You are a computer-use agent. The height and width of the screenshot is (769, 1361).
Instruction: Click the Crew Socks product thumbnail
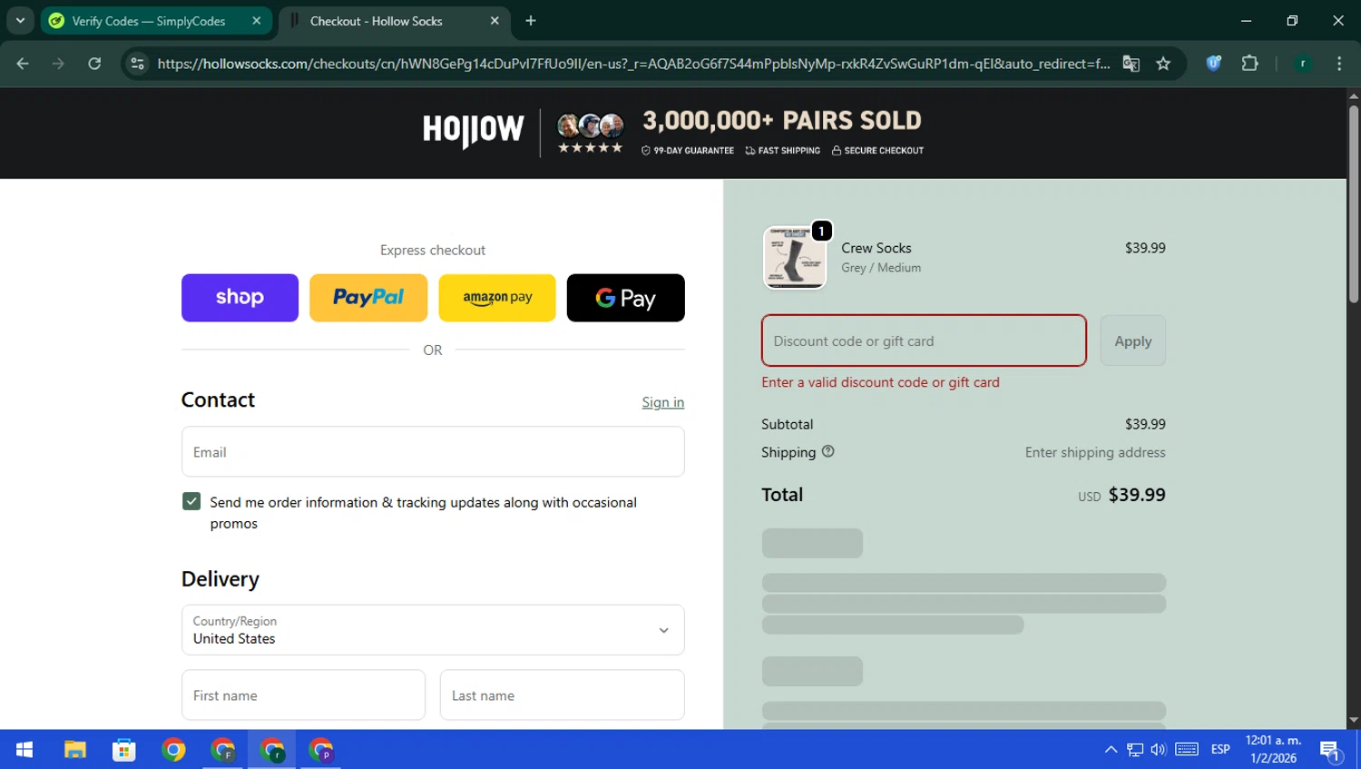(795, 258)
